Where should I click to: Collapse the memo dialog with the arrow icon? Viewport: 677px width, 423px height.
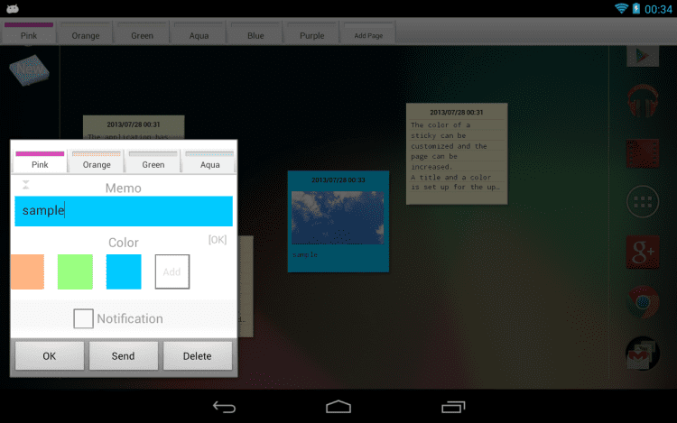[26, 185]
